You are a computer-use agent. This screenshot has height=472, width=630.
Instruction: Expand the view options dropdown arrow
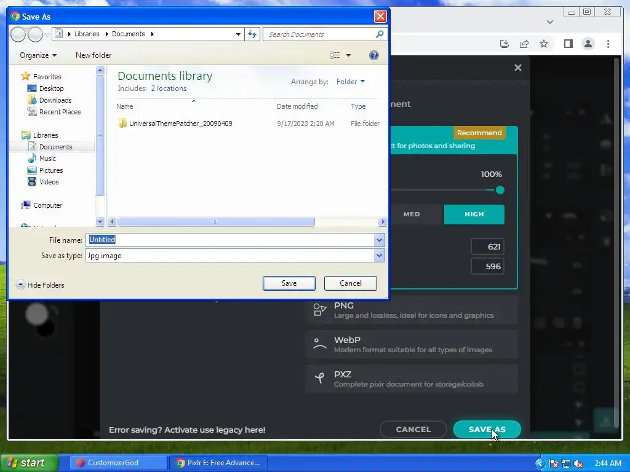348,55
